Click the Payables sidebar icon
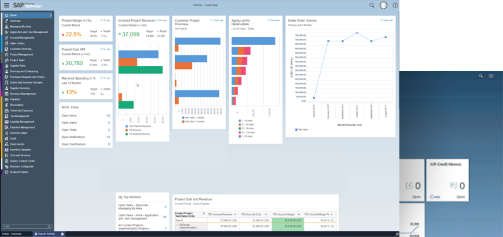 (6, 99)
